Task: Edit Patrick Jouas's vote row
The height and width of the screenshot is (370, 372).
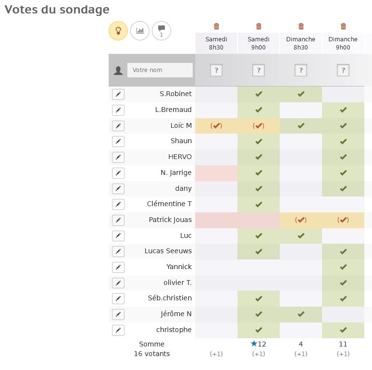Action: pyautogui.click(x=118, y=220)
